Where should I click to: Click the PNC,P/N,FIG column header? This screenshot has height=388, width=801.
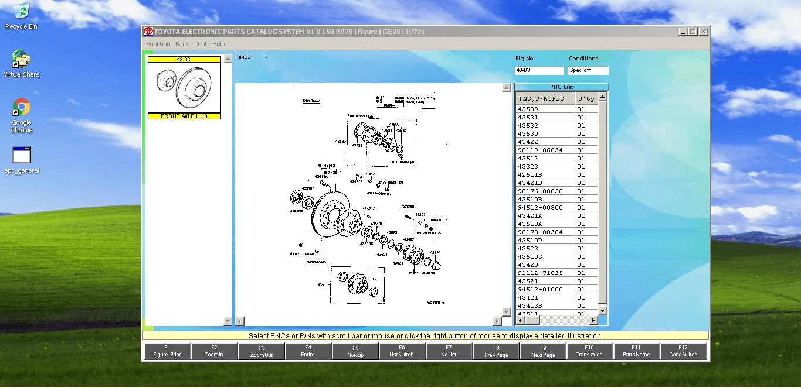tap(545, 98)
